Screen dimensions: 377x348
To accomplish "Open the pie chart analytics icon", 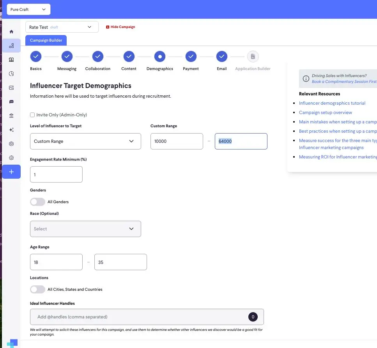I will 11,74.
